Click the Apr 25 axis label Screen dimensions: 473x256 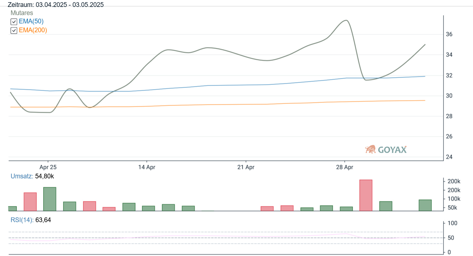(48, 167)
